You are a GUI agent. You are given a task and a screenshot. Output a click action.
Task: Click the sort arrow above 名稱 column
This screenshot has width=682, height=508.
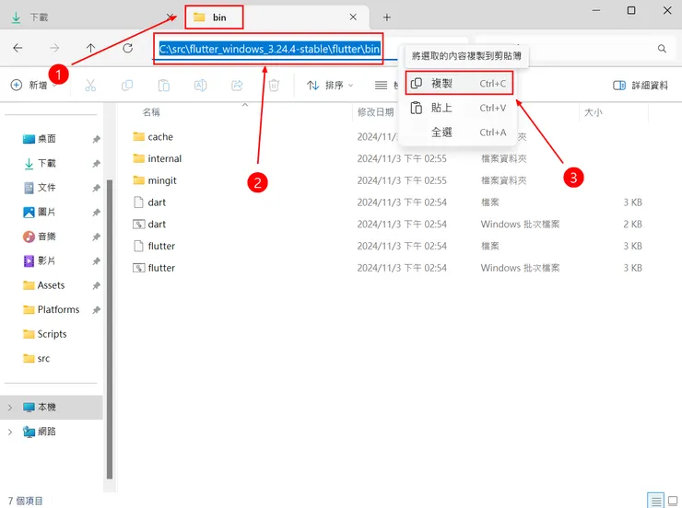click(245, 105)
